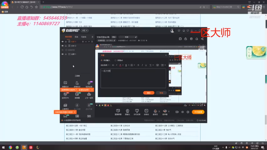Open chapter link 第三百四十六章
The height and width of the screenshot is (150, 267).
pyautogui.click(x=120, y=126)
